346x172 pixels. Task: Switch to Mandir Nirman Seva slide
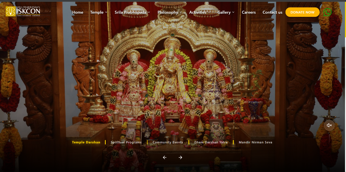click(255, 142)
